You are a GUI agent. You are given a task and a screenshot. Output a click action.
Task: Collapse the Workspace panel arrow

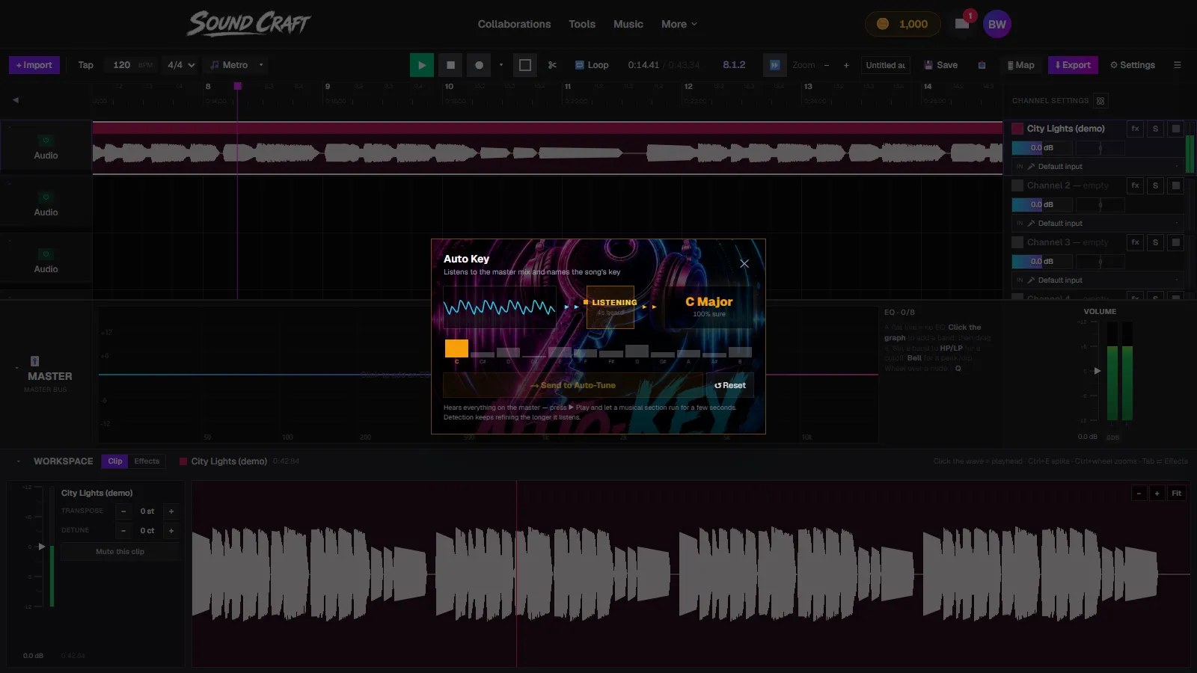pyautogui.click(x=18, y=461)
